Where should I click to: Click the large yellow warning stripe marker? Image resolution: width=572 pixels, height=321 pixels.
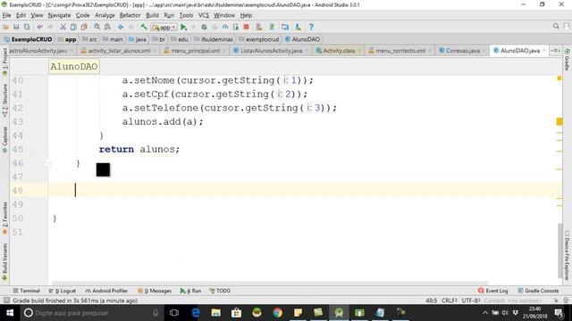[x=559, y=121]
